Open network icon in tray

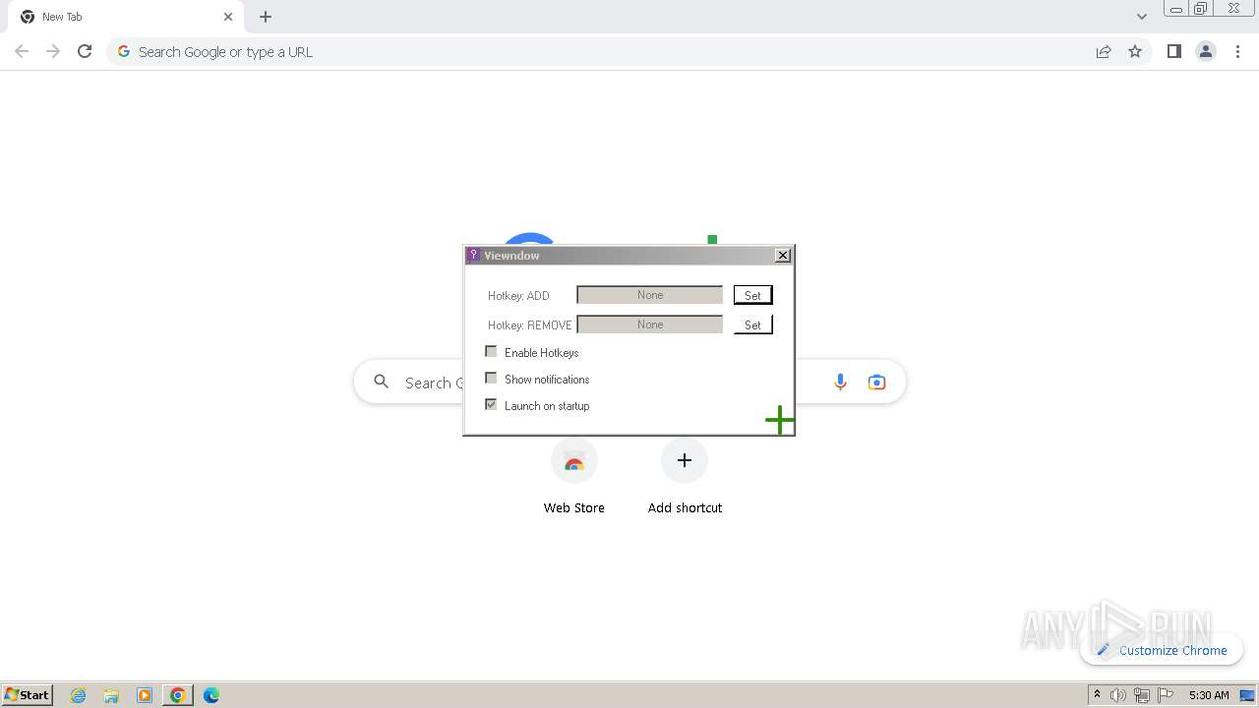(x=1142, y=695)
